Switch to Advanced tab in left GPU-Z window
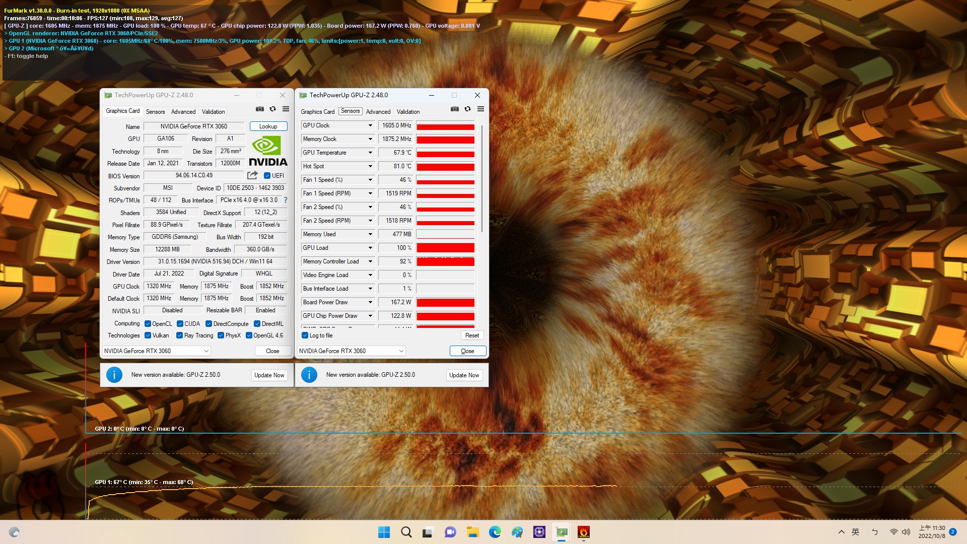The width and height of the screenshot is (967, 544). tap(183, 112)
